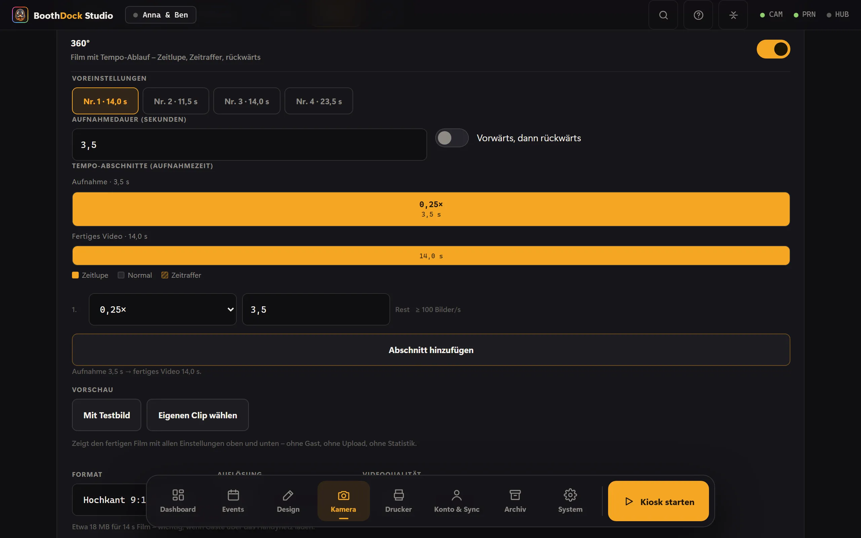Open Design in the dock

(x=288, y=501)
